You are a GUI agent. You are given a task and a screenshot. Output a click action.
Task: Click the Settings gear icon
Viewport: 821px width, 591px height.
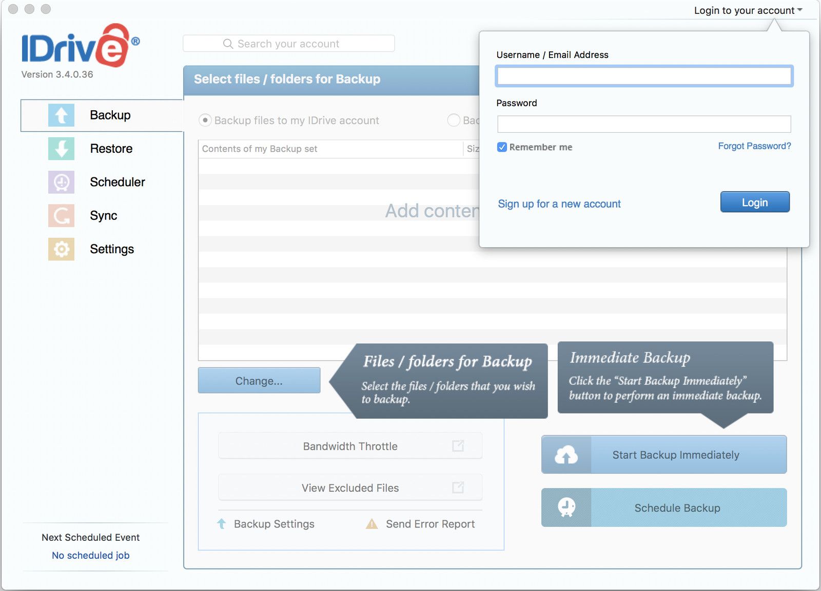point(61,249)
